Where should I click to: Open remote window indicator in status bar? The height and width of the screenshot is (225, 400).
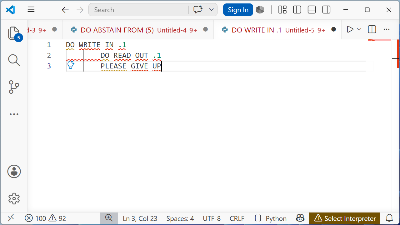click(11, 218)
